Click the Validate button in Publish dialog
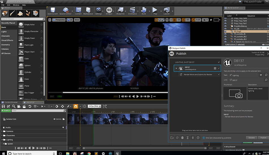The height and width of the screenshot is (155, 269). point(251,138)
